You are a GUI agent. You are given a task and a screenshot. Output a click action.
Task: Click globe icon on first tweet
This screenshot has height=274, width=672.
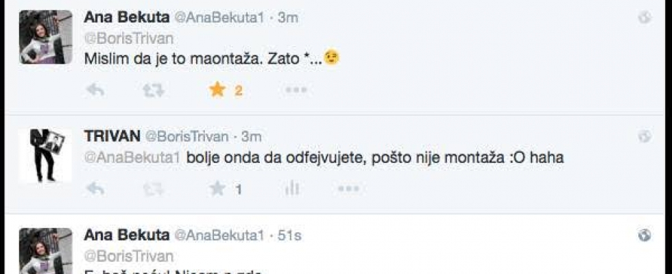click(x=645, y=18)
